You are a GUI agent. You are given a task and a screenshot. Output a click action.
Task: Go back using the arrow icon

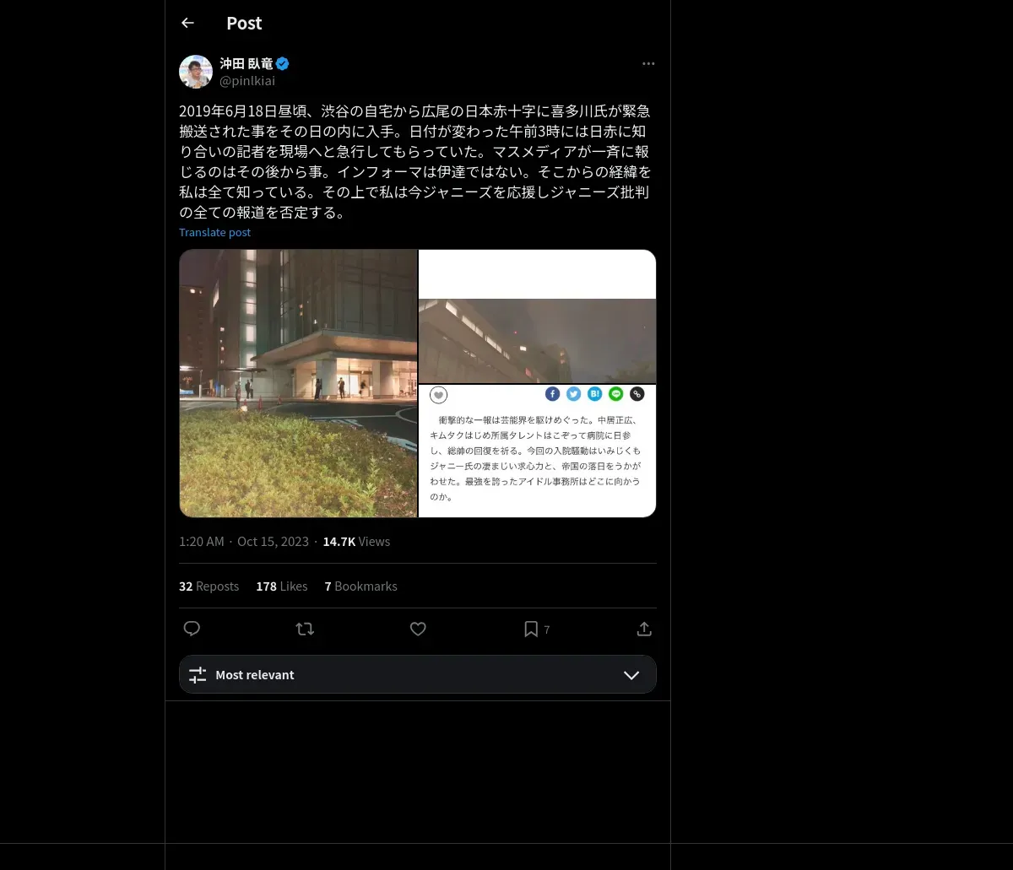pyautogui.click(x=187, y=23)
